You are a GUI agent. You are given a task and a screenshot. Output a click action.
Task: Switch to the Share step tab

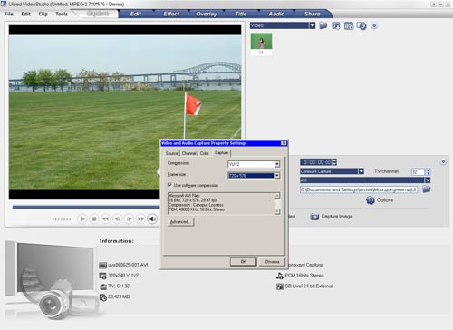point(313,14)
